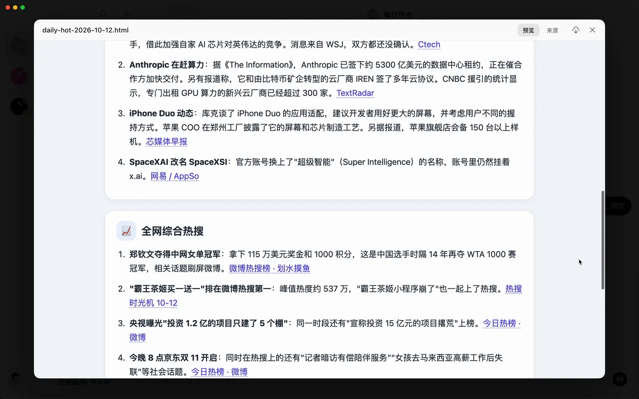
Task: Click the voice waveform icon in background window
Action: [619, 379]
